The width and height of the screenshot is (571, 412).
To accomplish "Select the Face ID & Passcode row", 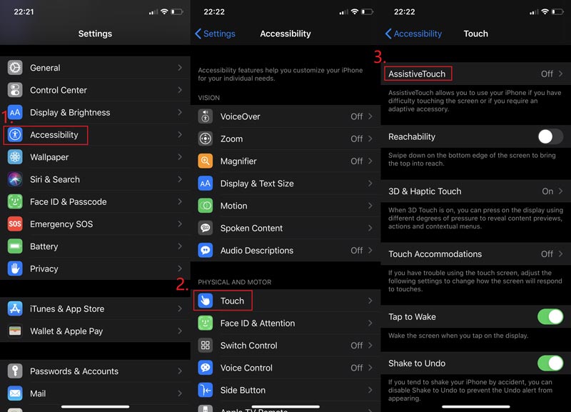I will 95,202.
